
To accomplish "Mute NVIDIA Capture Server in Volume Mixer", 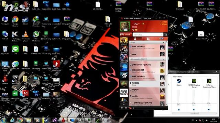I will pos(194,110).
